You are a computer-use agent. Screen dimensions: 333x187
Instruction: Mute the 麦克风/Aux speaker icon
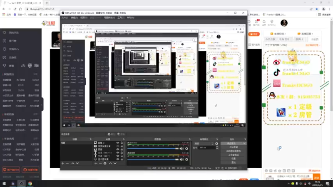point(181,149)
